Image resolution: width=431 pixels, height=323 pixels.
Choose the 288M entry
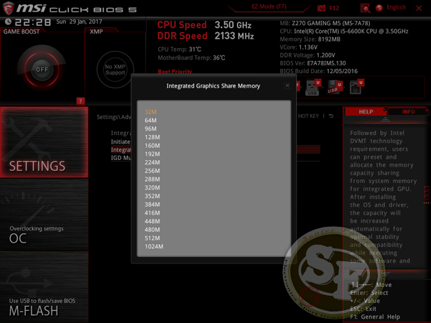pos(152,179)
